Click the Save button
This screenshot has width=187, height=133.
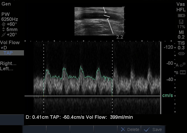[x=153, y=130]
